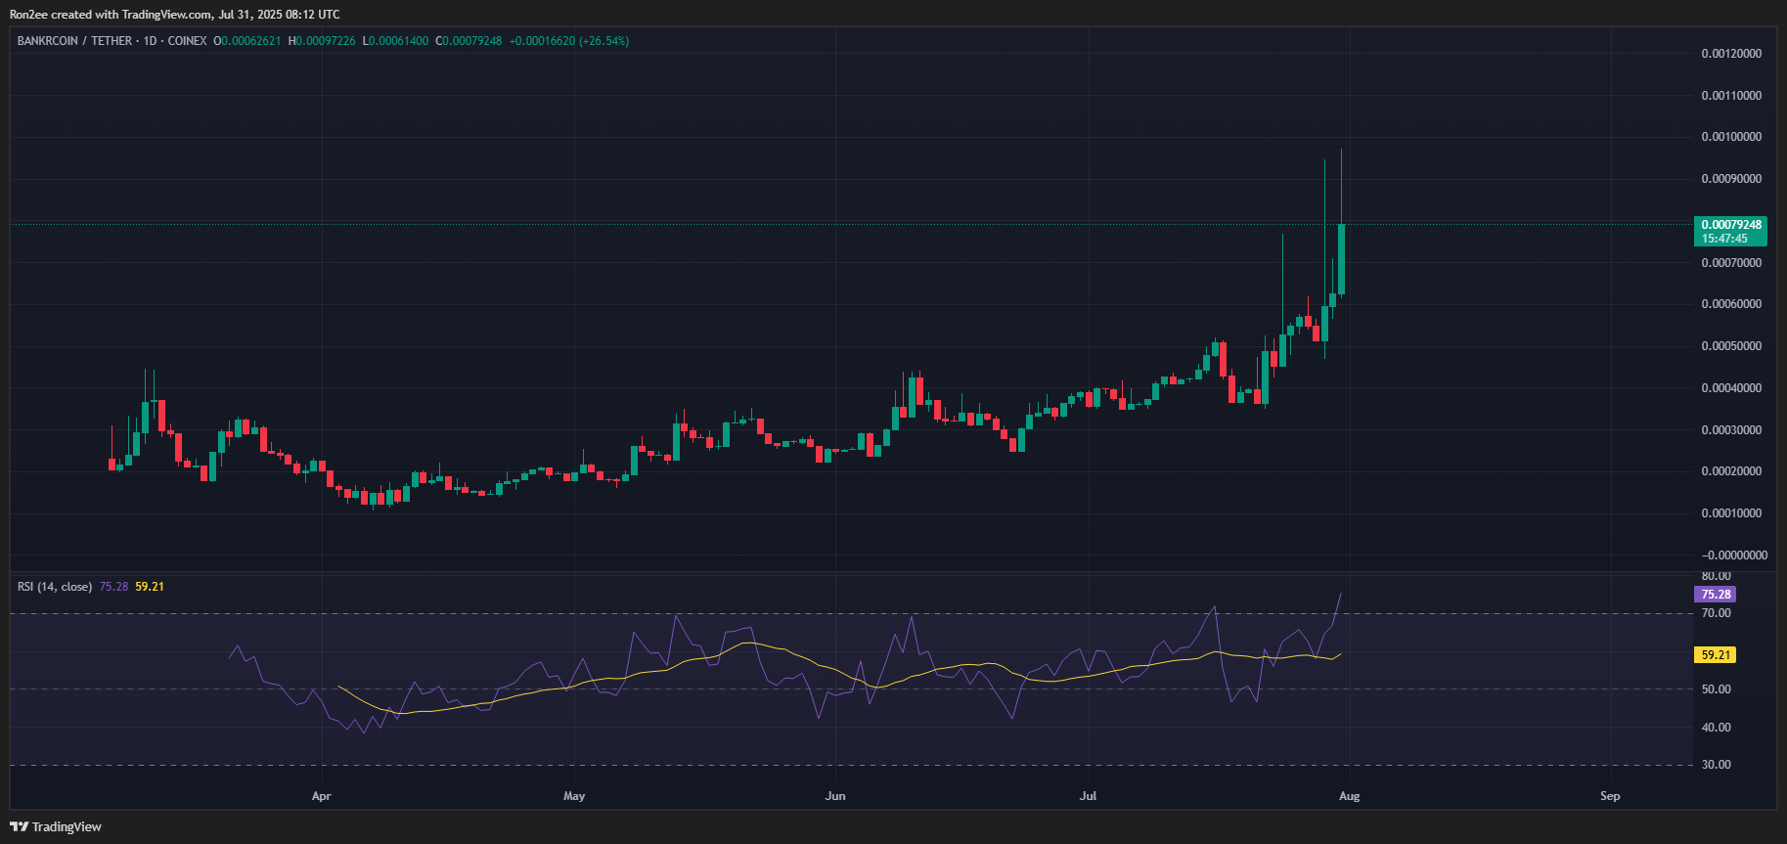Image resolution: width=1787 pixels, height=844 pixels.
Task: Click the Aug label on the time axis
Action: [1349, 796]
